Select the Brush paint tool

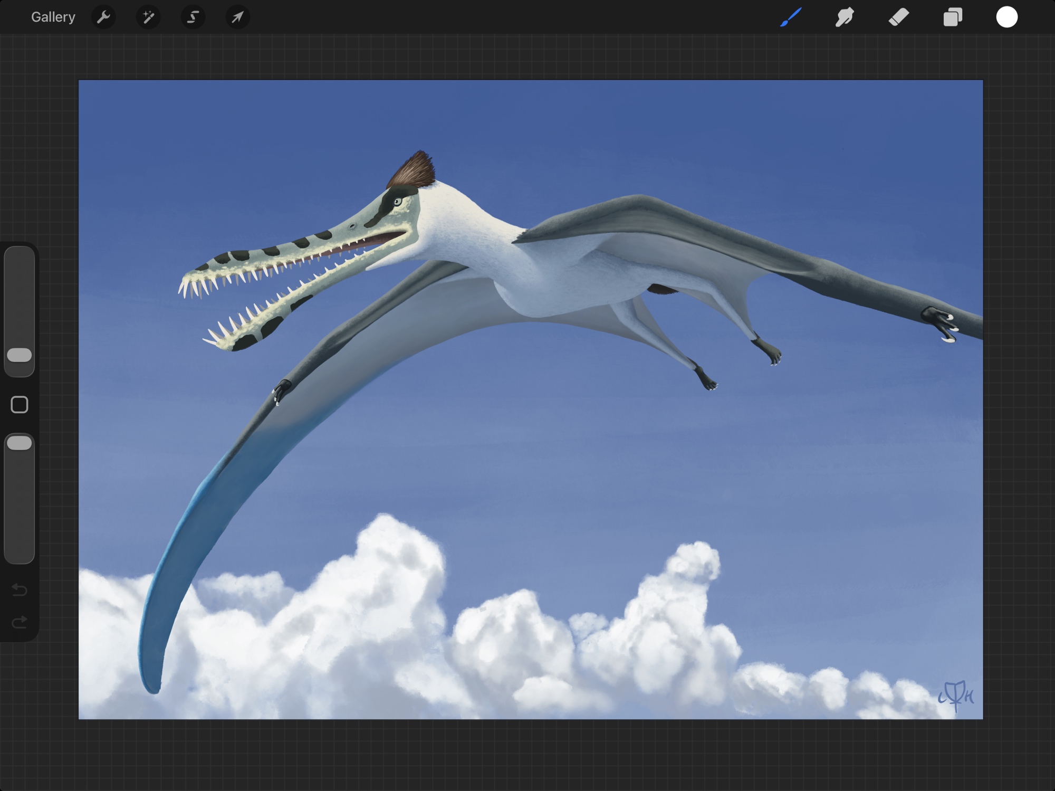791,17
